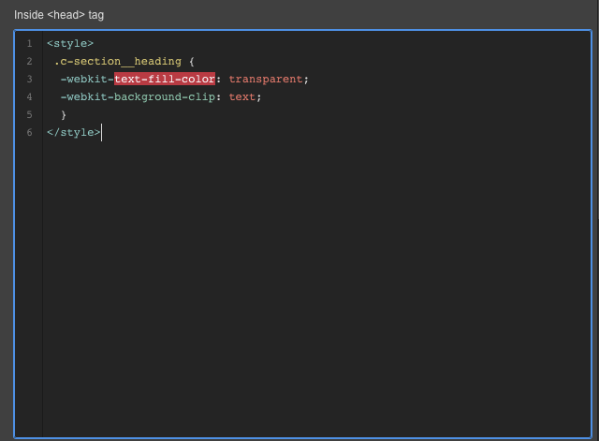Click the semicolon after transparent
599x441 pixels.
pyautogui.click(x=306, y=80)
